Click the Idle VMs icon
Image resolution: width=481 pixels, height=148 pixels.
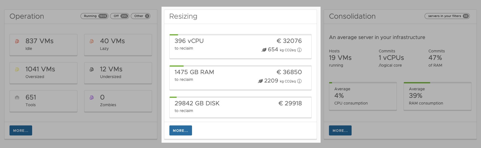tap(17, 41)
